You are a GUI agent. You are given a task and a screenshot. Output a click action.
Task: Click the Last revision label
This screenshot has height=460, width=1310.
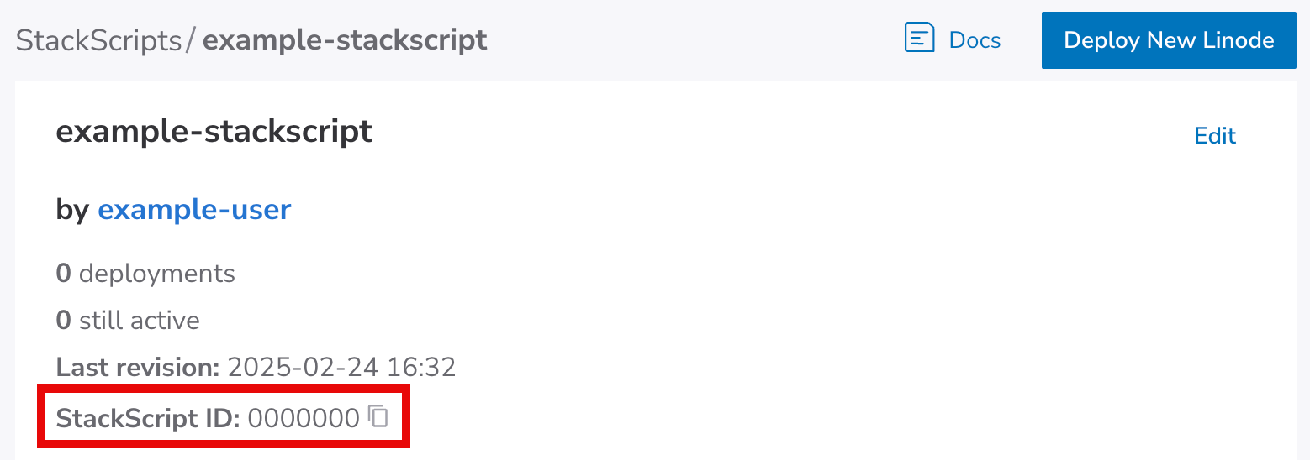[x=138, y=367]
